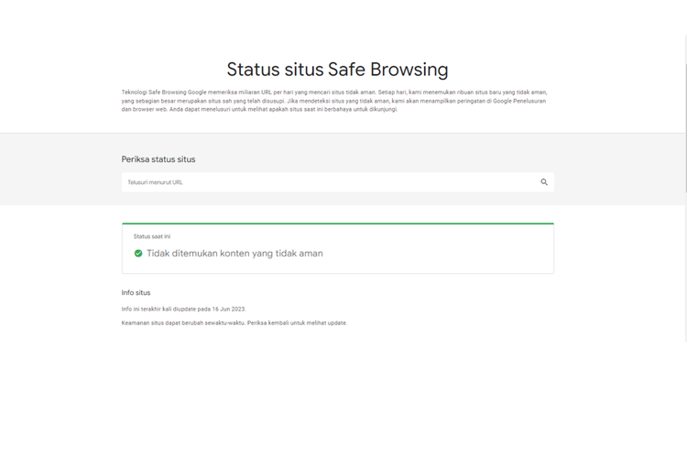Click the green bar atop status card
687x458 pixels.
pos(338,224)
